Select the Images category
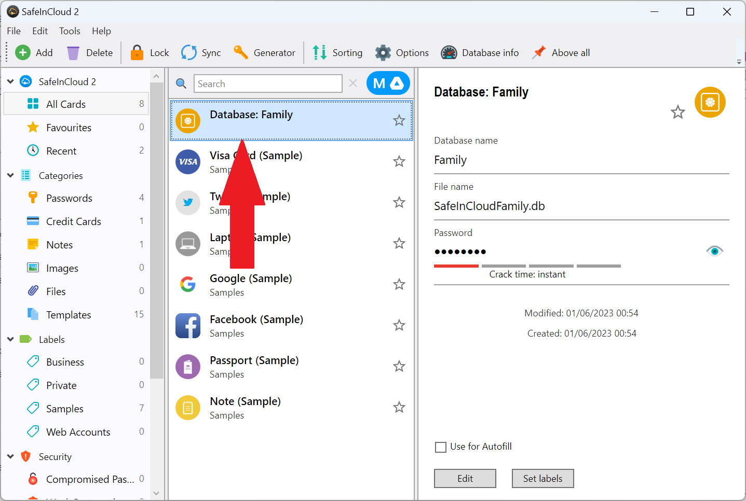 click(76, 268)
